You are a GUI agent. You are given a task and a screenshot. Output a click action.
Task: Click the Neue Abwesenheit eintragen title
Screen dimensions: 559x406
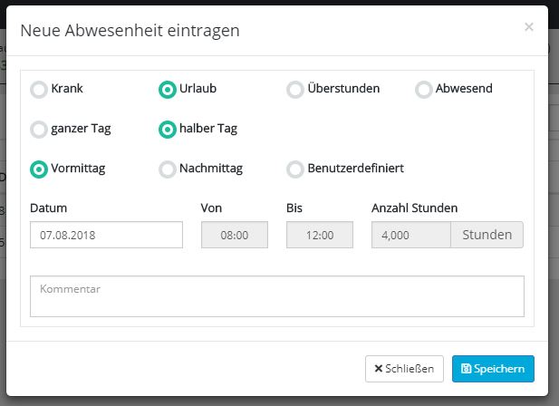coord(130,30)
